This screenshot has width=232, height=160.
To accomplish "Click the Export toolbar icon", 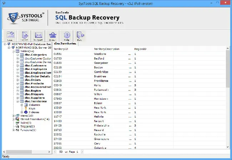I will tap(25, 35).
